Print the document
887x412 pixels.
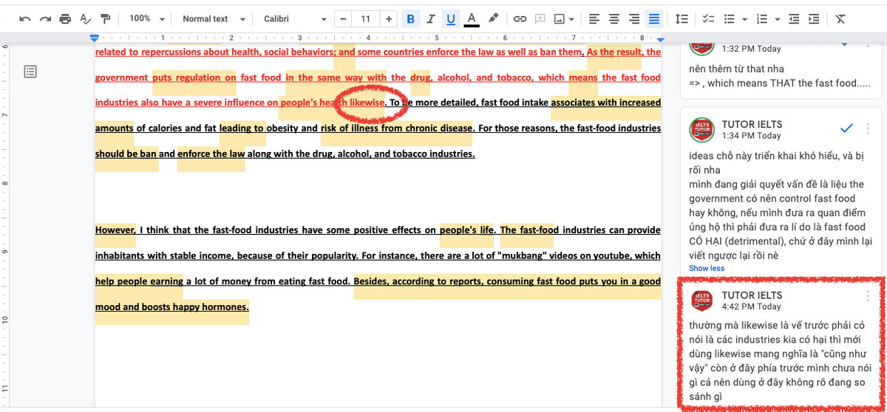coord(65,18)
